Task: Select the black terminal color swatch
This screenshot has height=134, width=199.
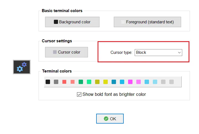Action: pos(48,82)
